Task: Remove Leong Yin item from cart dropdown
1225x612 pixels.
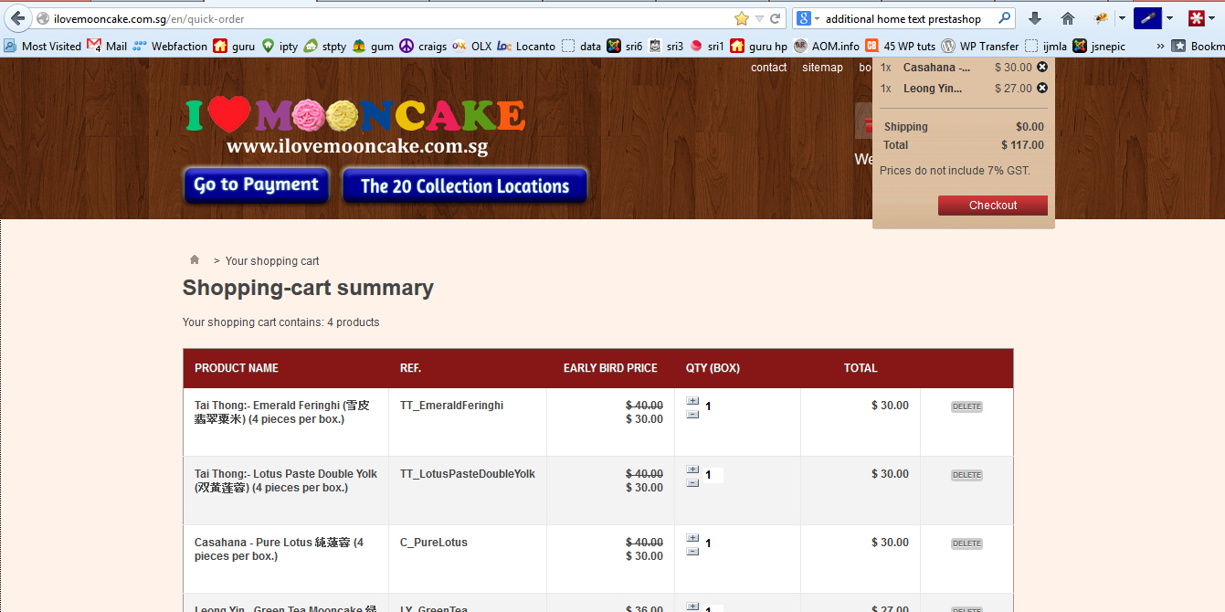Action: 1042,88
